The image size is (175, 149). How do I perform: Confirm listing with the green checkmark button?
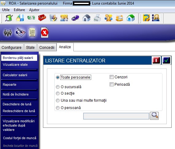[x=166, y=60]
